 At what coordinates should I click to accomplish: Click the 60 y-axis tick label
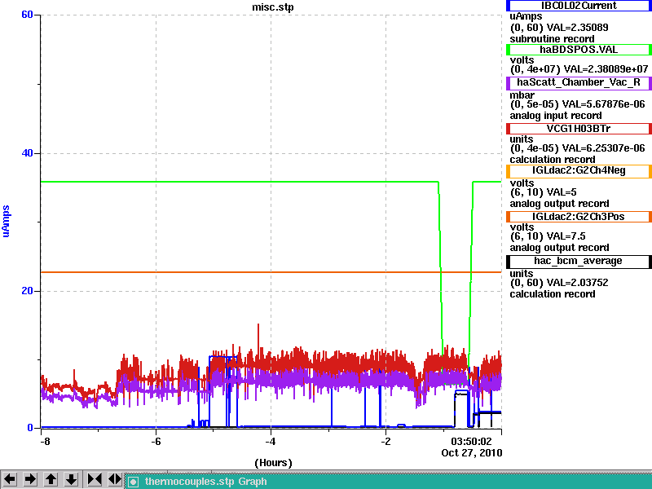(x=27, y=15)
